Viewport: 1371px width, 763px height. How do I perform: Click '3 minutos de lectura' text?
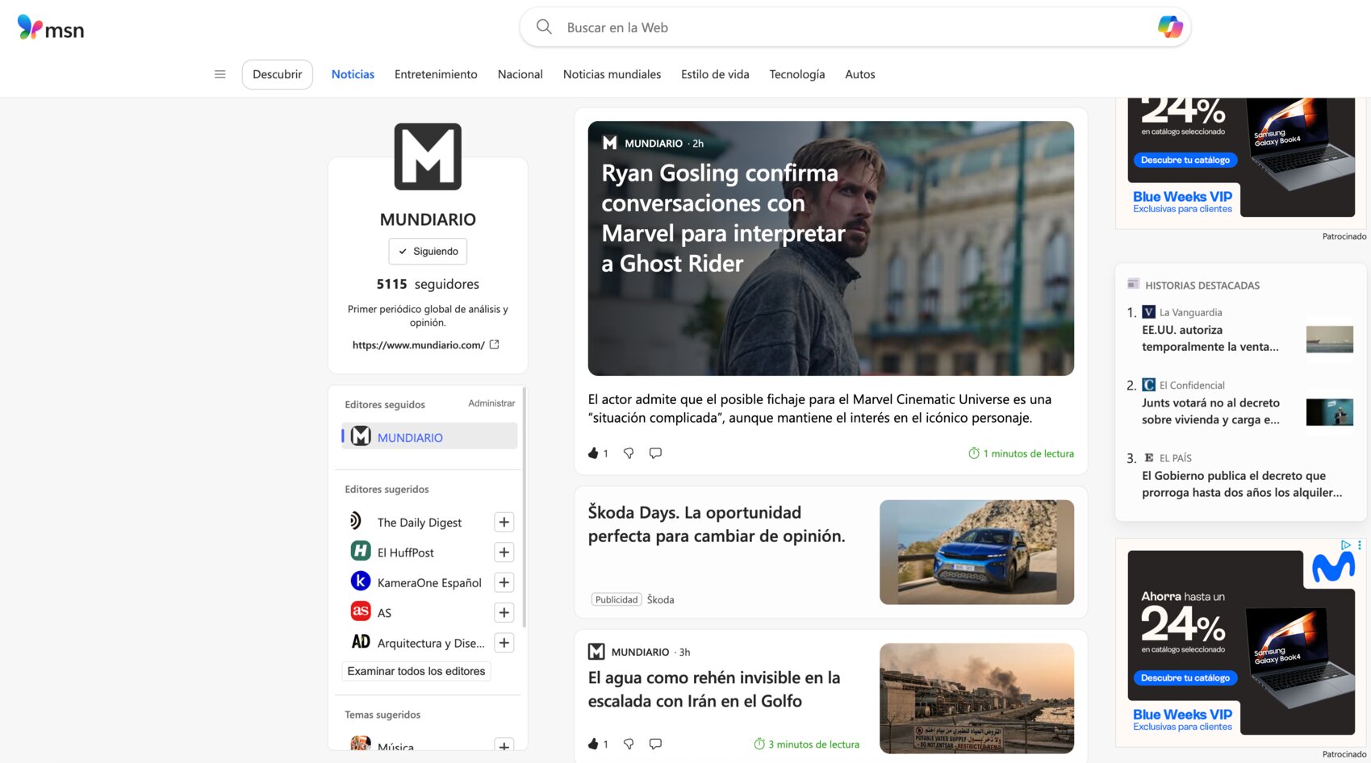(813, 744)
